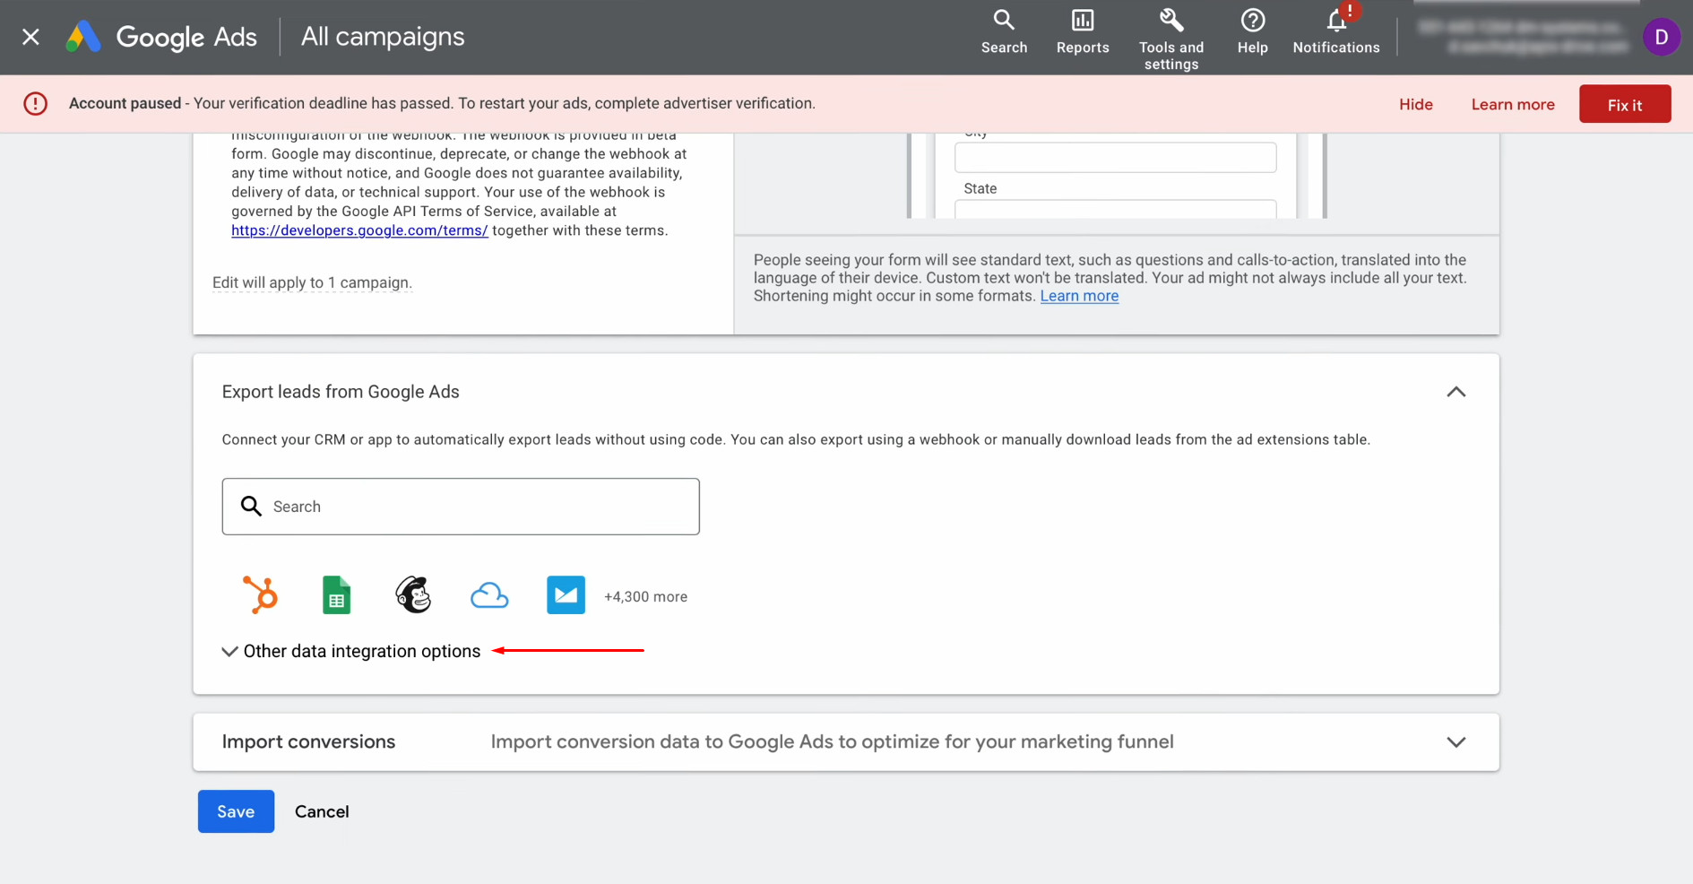1693x884 pixels.
Task: Click 'Edit will apply to 1 campaign' text
Action: coord(312,282)
